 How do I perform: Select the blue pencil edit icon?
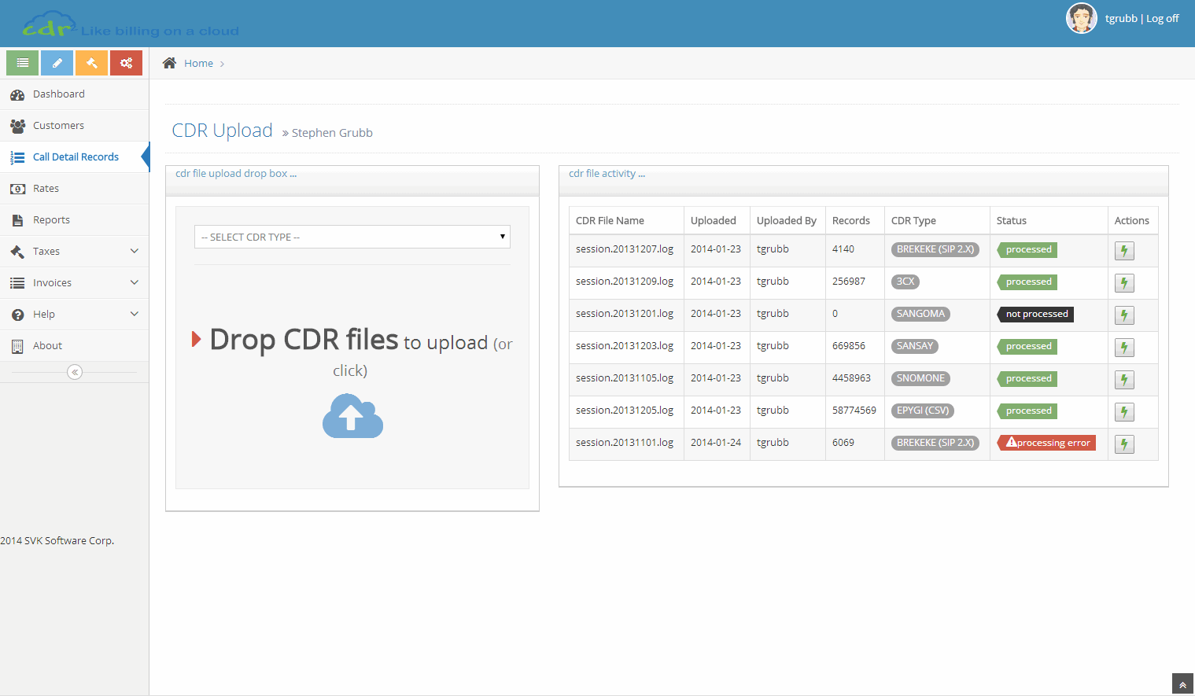click(x=56, y=62)
